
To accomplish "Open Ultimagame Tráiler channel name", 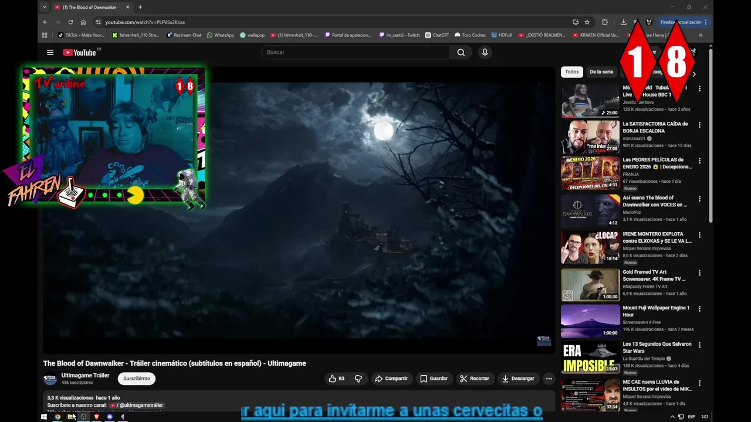I will [x=85, y=375].
